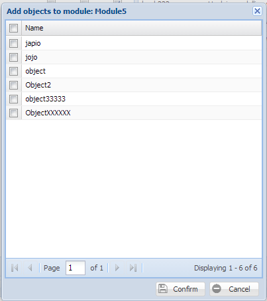
Task: Check the box next to japio
Action: coord(13,43)
